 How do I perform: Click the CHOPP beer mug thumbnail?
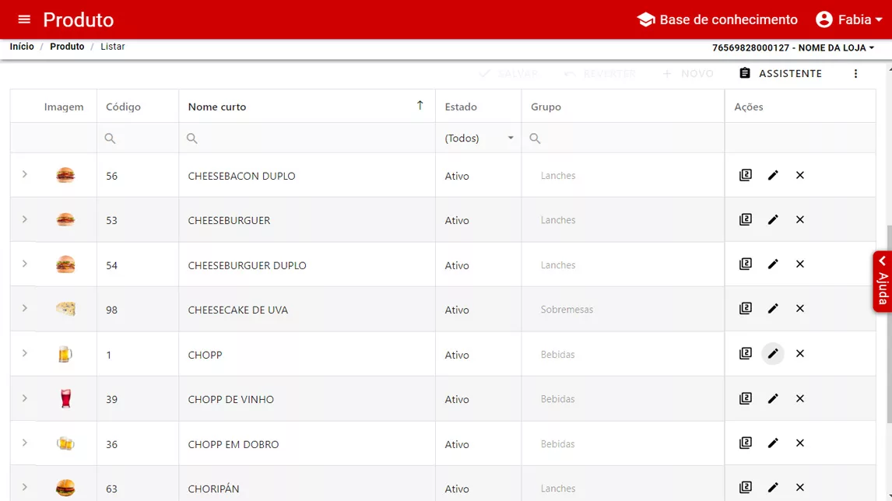tap(65, 354)
